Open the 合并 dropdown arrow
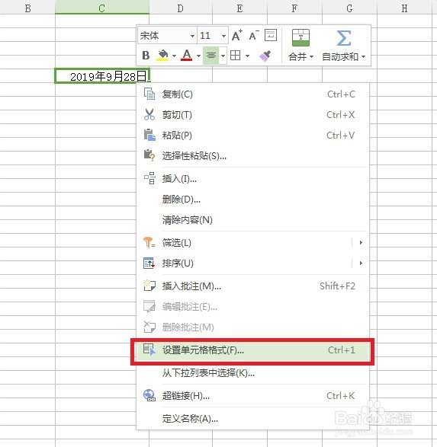The height and width of the screenshot is (447, 437). (x=311, y=56)
